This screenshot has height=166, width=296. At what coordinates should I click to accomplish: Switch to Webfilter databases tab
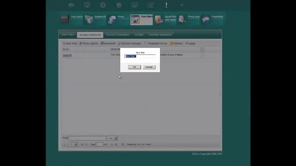(x=160, y=35)
